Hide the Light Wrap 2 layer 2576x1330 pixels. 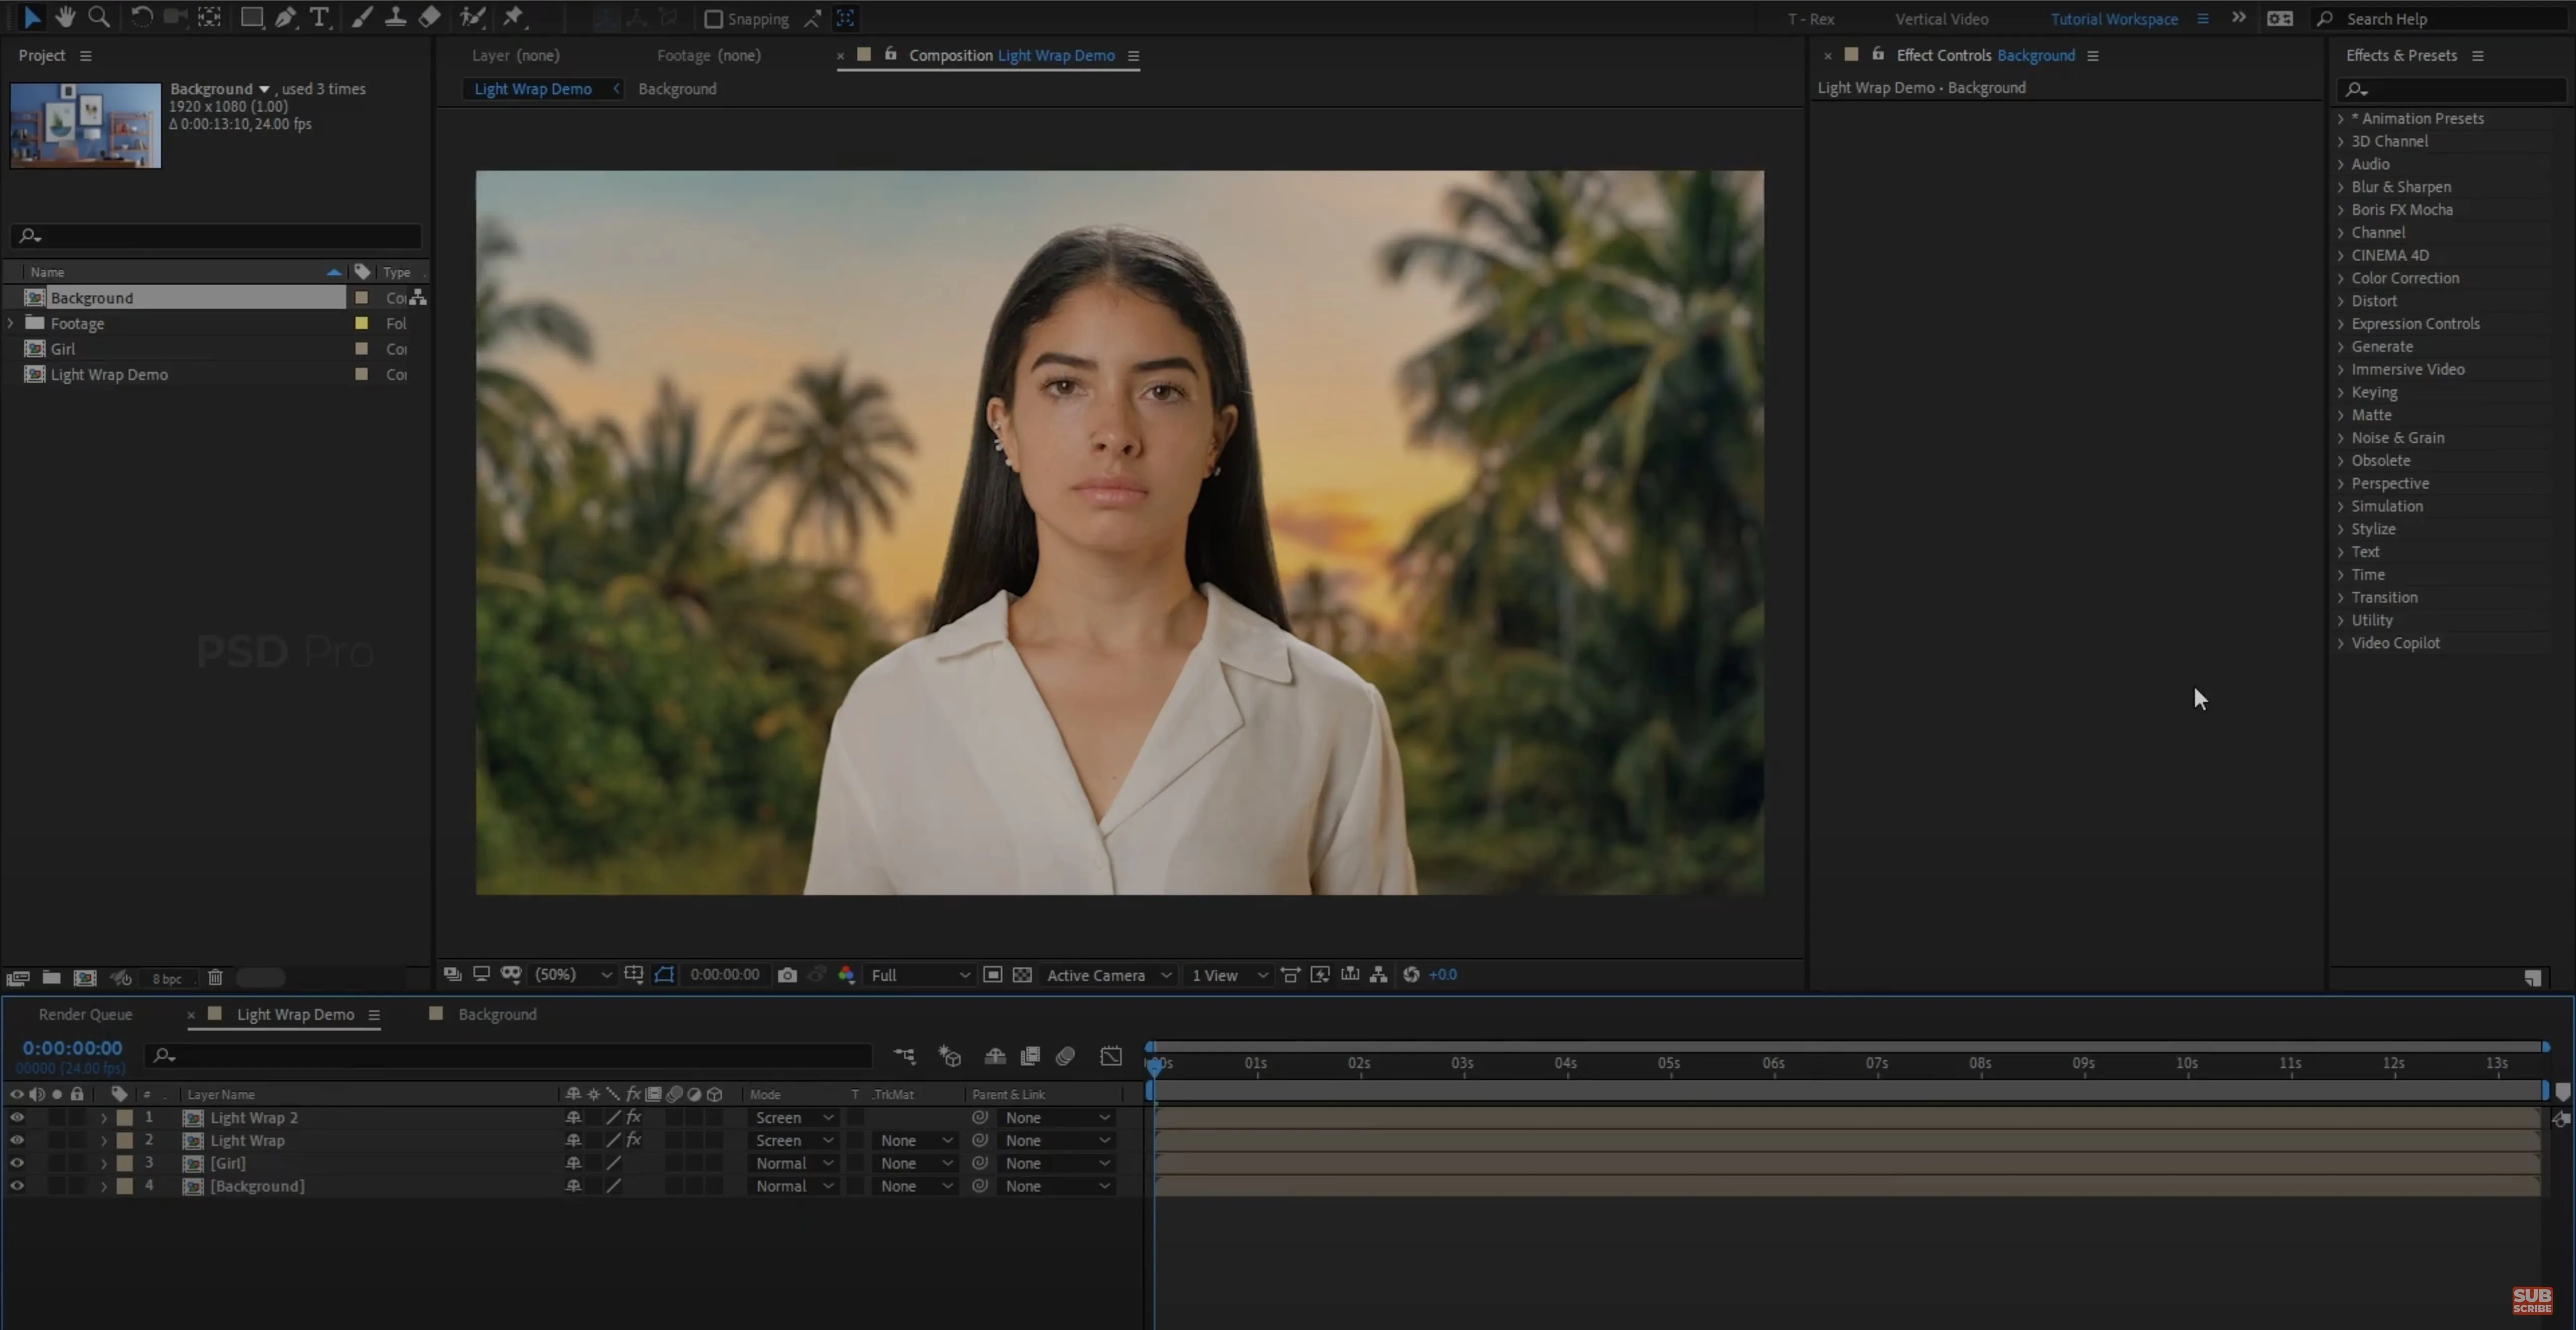point(17,1118)
